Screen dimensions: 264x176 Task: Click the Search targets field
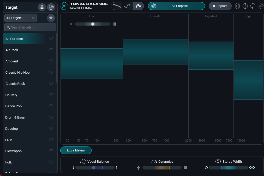30,27
